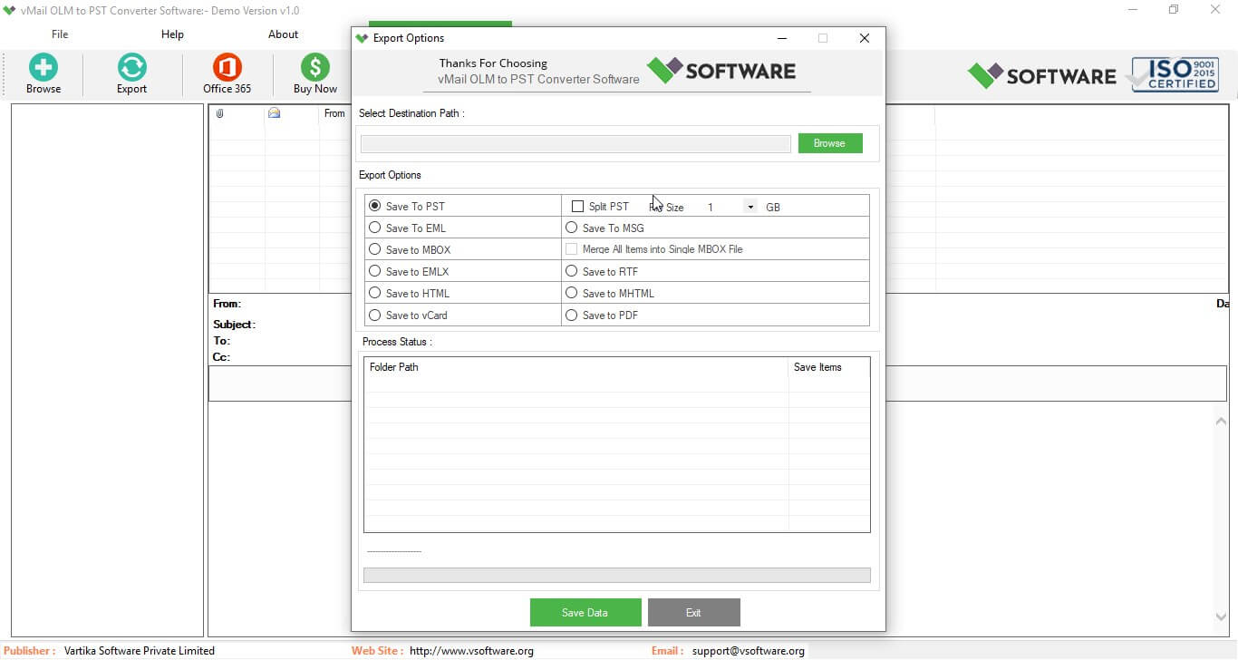The height and width of the screenshot is (660, 1238).
Task: Expand the PST size dropdown arrow
Action: [750, 207]
